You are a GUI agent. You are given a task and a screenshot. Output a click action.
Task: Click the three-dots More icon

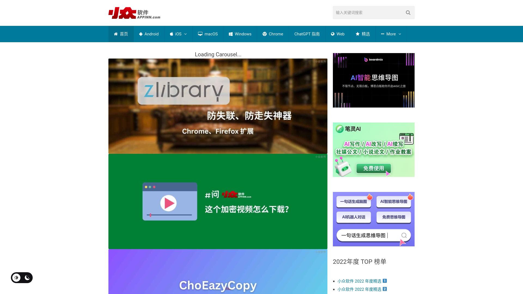(382, 34)
